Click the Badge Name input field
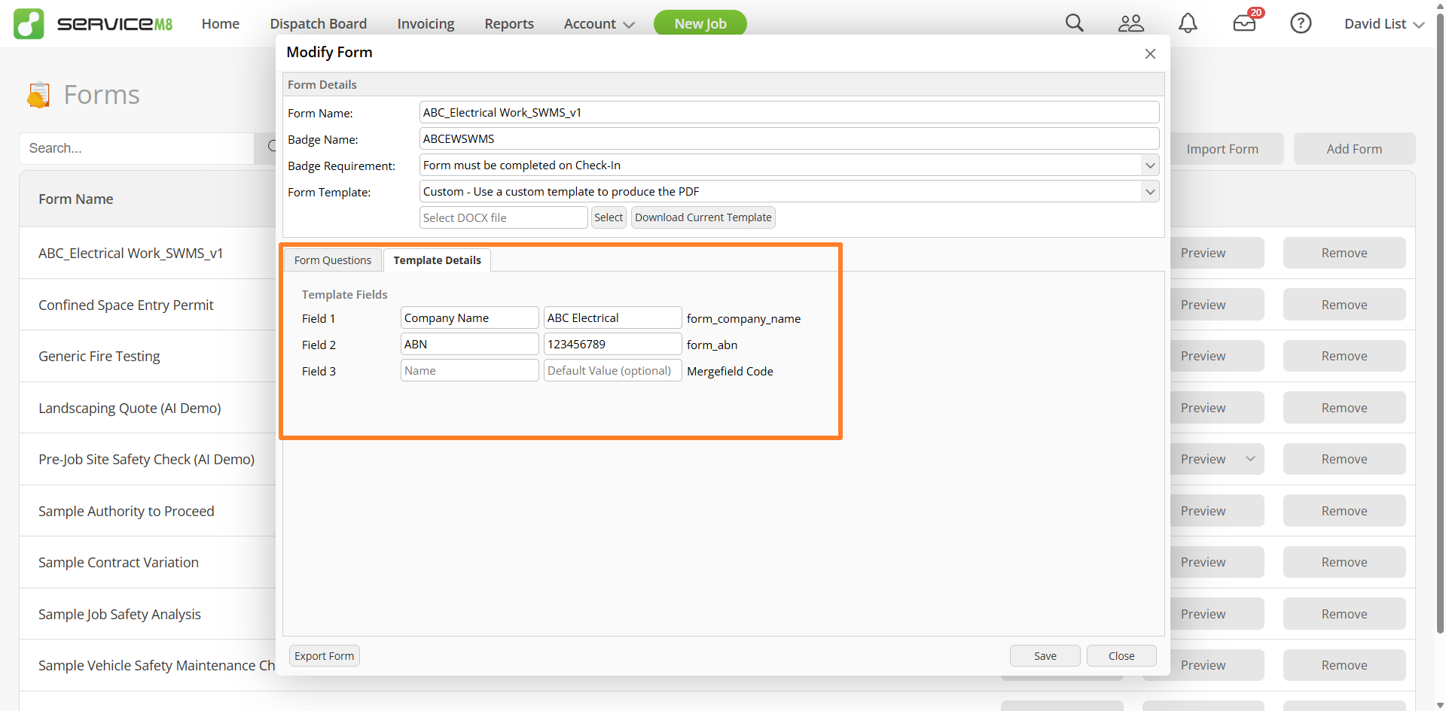The image size is (1446, 711). pyautogui.click(x=789, y=139)
